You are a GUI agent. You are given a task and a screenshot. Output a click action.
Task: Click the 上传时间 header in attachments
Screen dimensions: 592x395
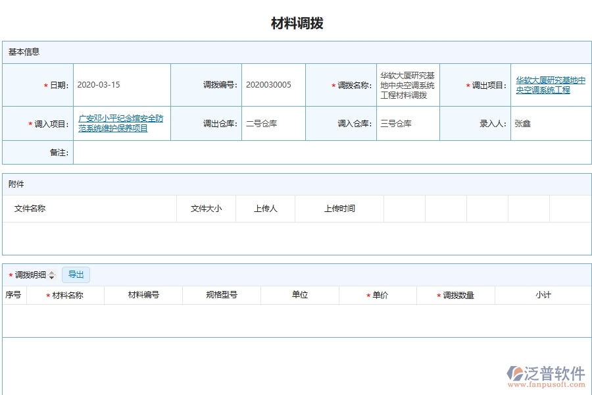click(340, 209)
